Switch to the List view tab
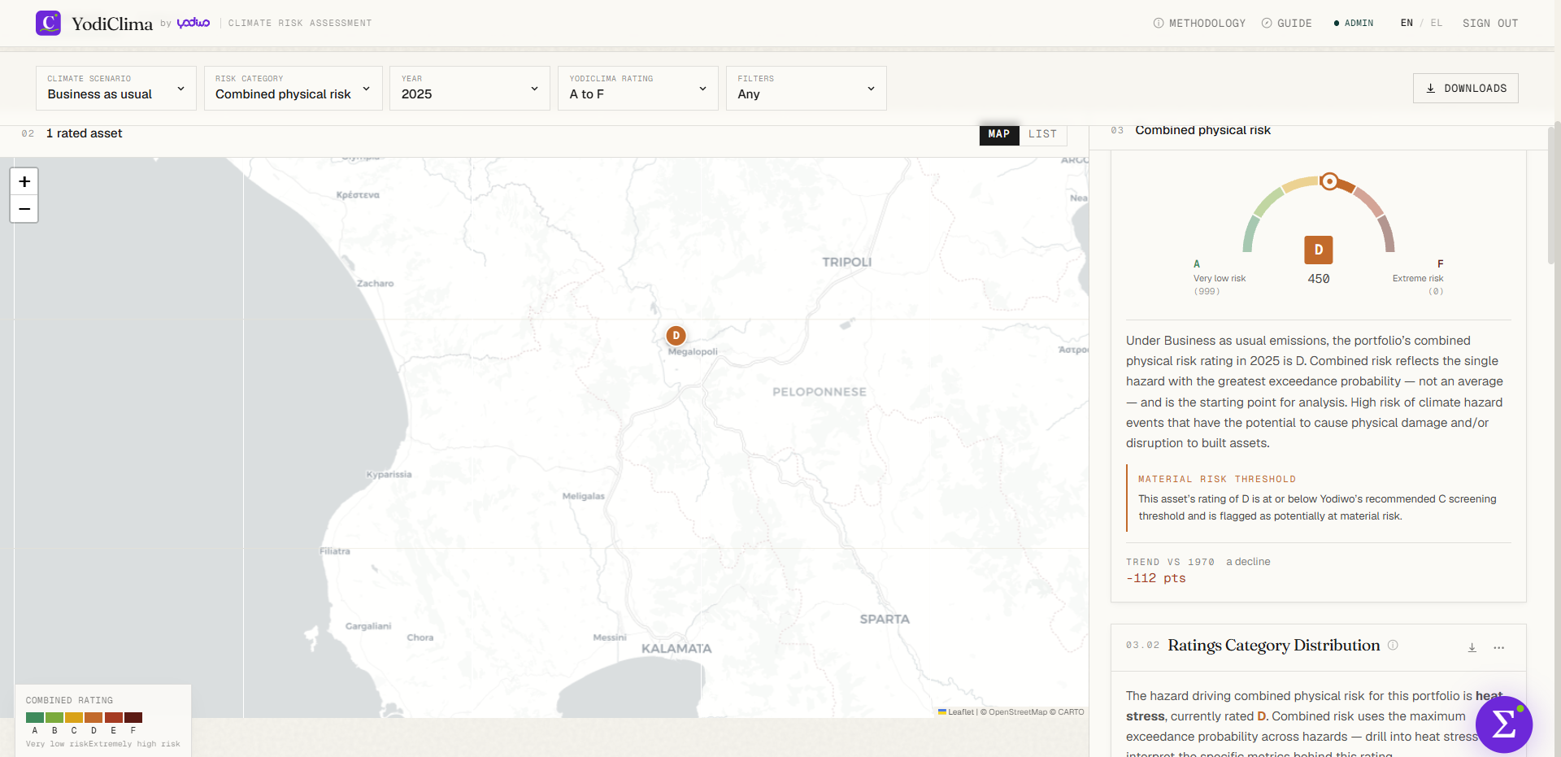The height and width of the screenshot is (757, 1561). coord(1042,134)
